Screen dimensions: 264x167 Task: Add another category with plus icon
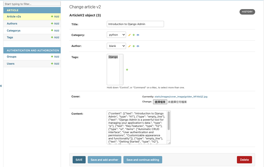[134, 35]
